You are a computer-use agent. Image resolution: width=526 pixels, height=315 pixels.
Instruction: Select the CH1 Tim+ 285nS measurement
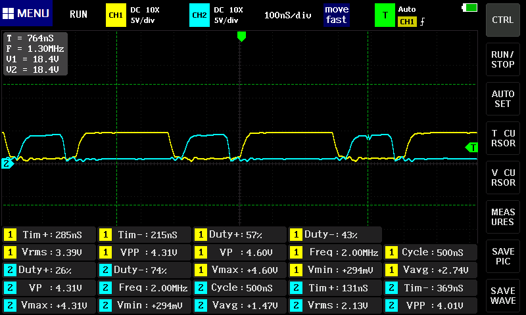pyautogui.click(x=49, y=235)
